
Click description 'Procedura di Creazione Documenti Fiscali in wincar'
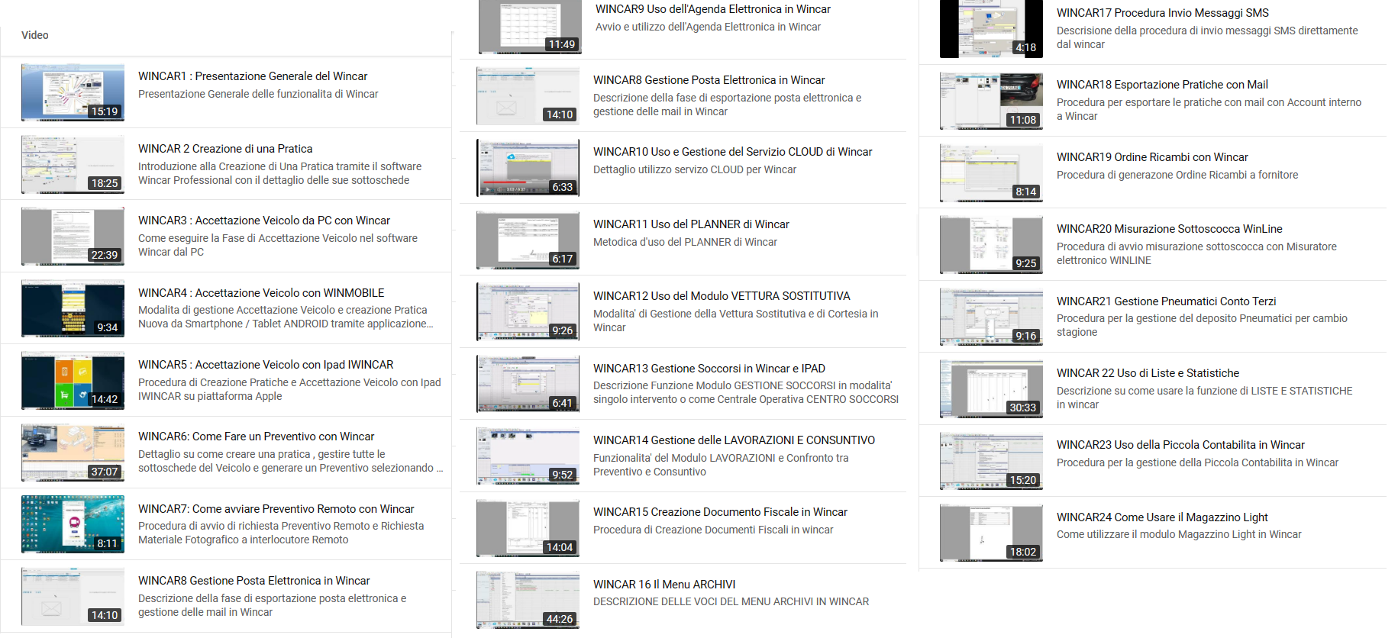[713, 530]
